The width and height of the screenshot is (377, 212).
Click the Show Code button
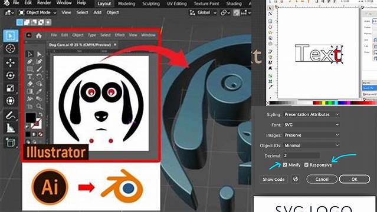pyautogui.click(x=274, y=180)
